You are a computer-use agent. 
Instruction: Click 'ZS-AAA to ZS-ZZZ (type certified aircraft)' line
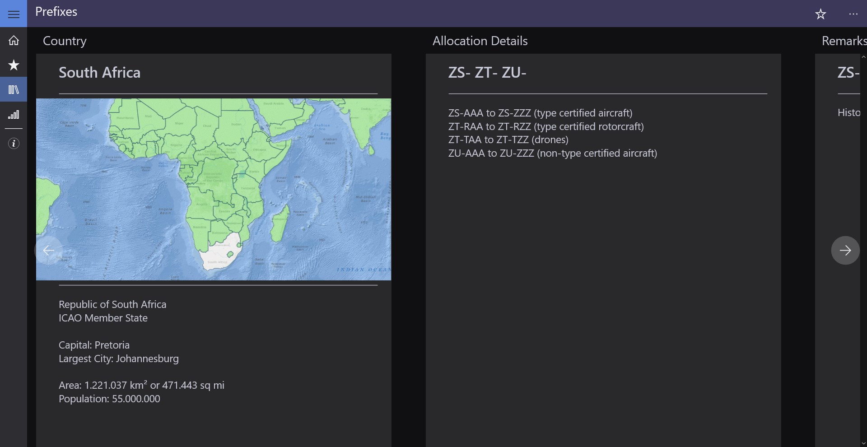click(x=540, y=113)
